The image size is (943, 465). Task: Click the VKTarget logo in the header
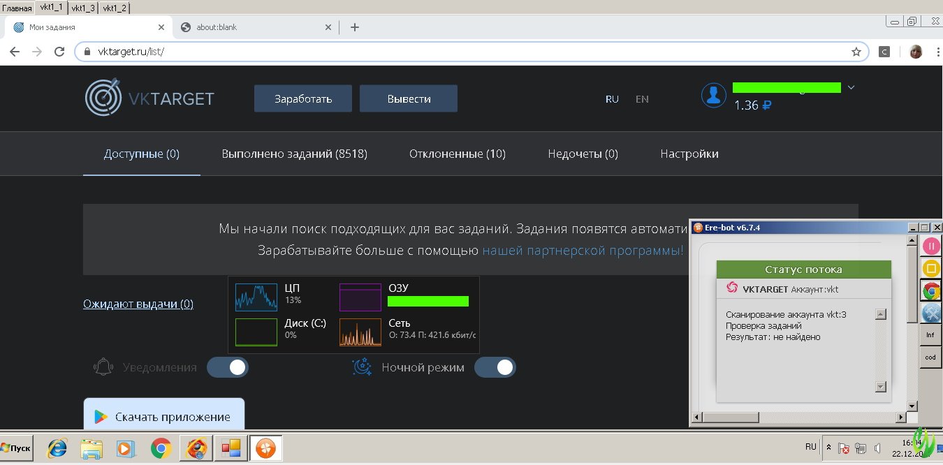click(x=149, y=98)
